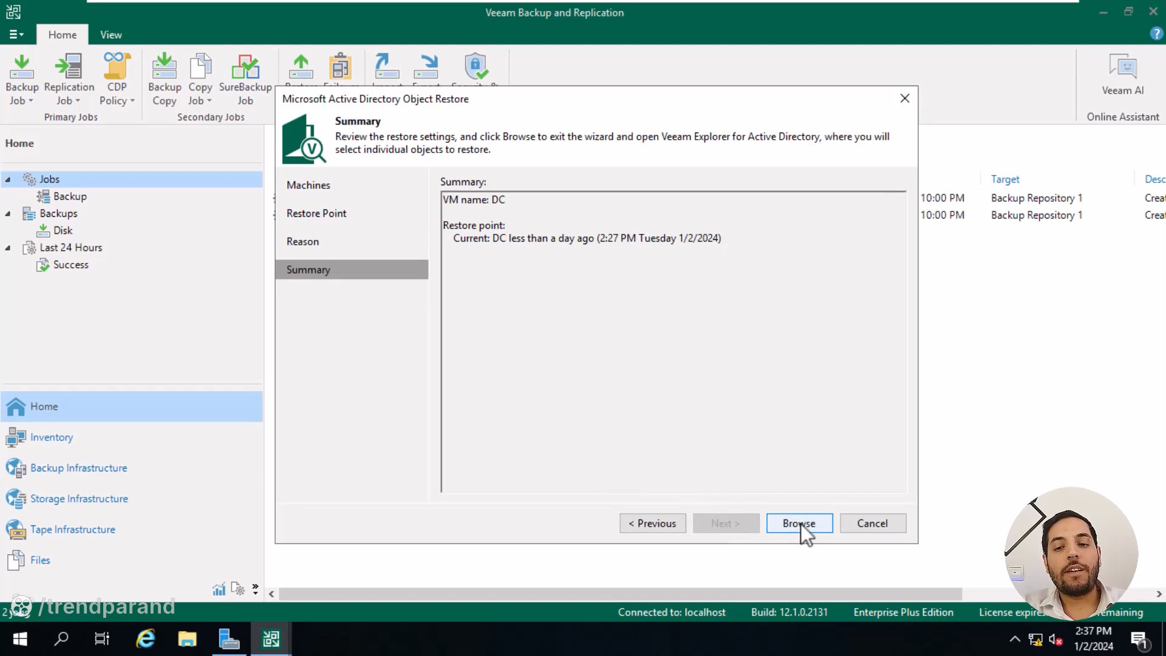Open the Windows Start menu
The height and width of the screenshot is (656, 1166).
20,639
